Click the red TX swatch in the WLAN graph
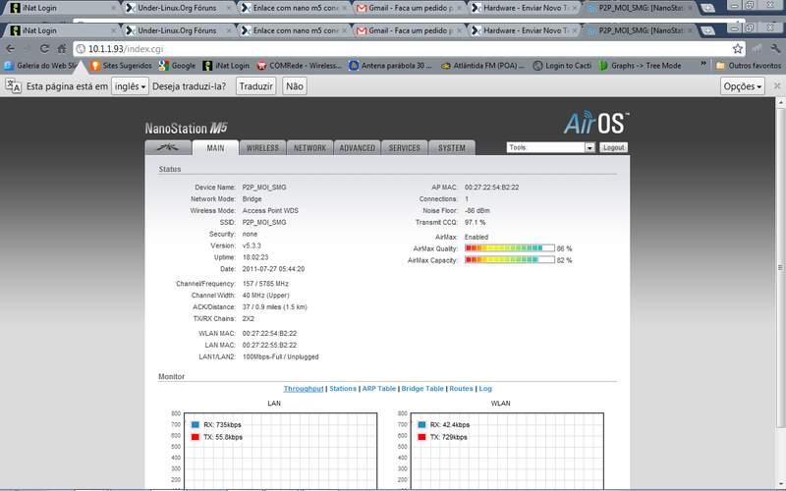786x491 pixels. pyautogui.click(x=421, y=437)
